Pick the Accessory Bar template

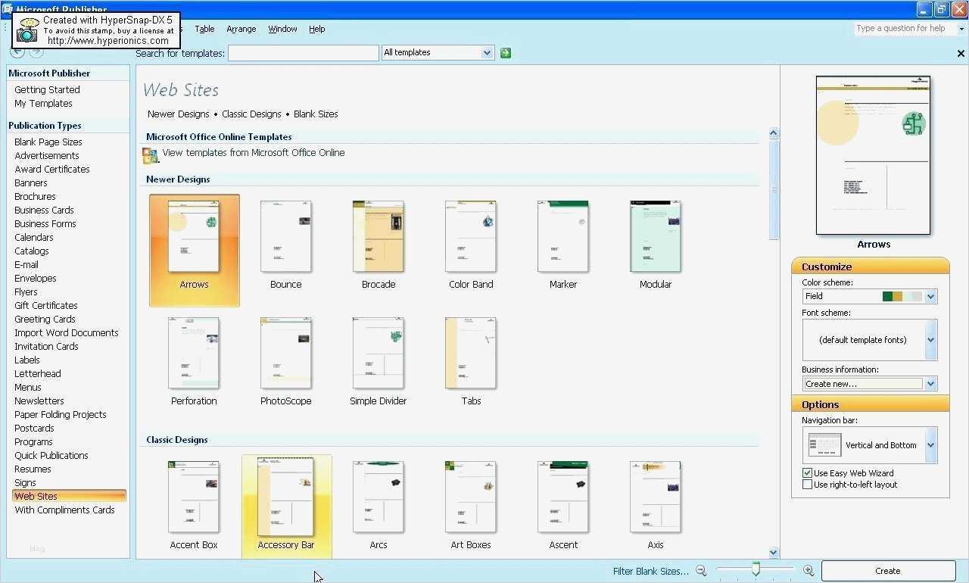(x=286, y=505)
